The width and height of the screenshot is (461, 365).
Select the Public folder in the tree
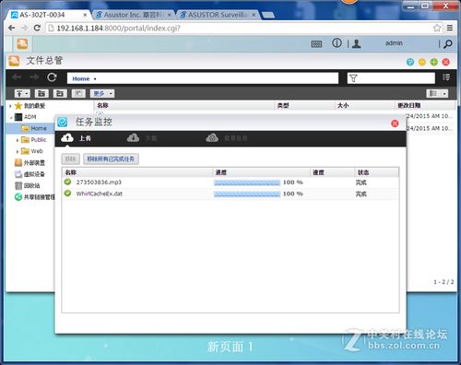(34, 140)
